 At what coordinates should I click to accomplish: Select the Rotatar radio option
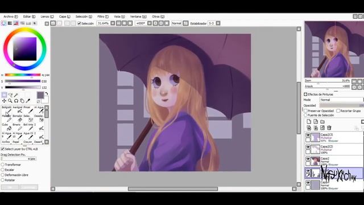point(2,180)
